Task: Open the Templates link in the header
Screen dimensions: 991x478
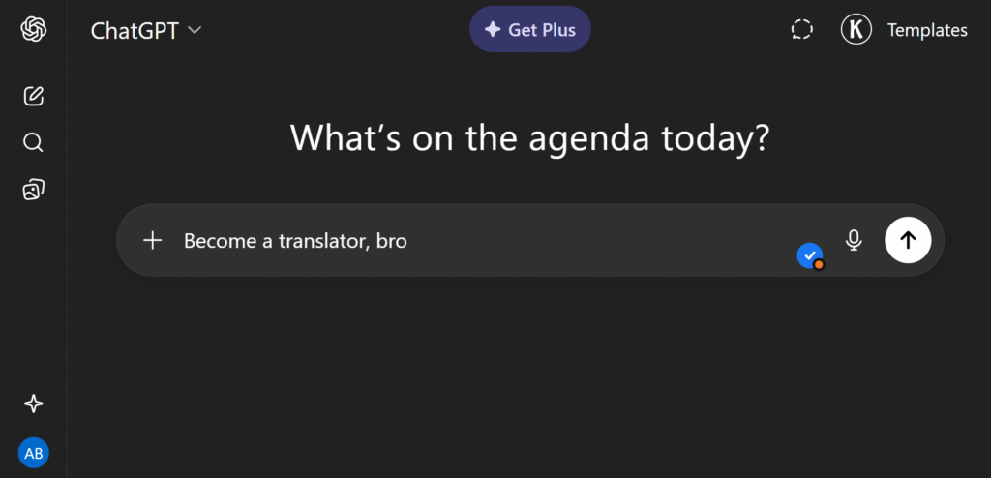Action: [x=927, y=30]
